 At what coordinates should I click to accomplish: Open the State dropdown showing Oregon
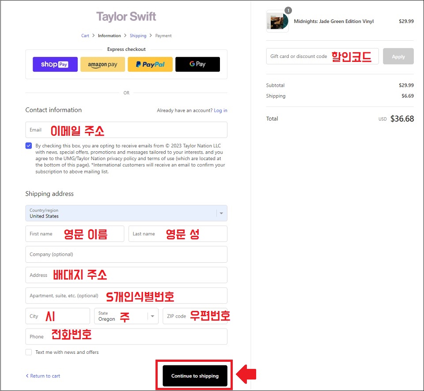[126, 316]
